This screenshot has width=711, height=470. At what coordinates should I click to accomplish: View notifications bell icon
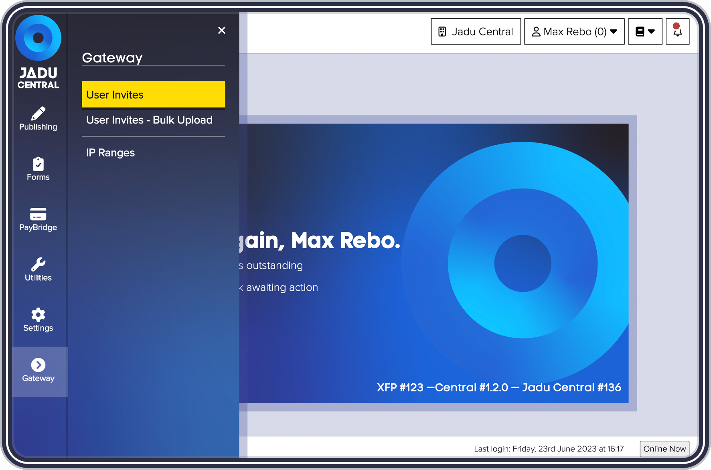click(x=677, y=31)
